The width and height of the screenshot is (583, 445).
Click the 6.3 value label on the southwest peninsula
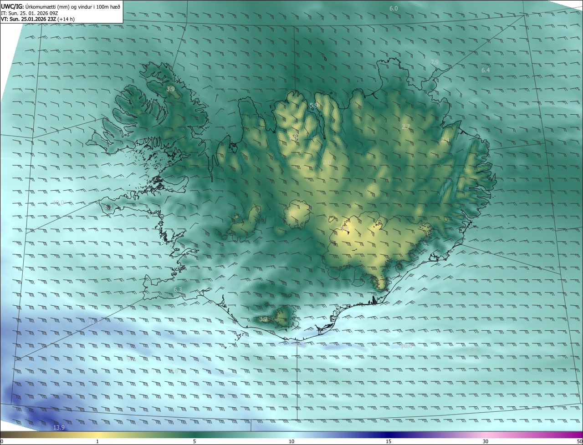178,290
